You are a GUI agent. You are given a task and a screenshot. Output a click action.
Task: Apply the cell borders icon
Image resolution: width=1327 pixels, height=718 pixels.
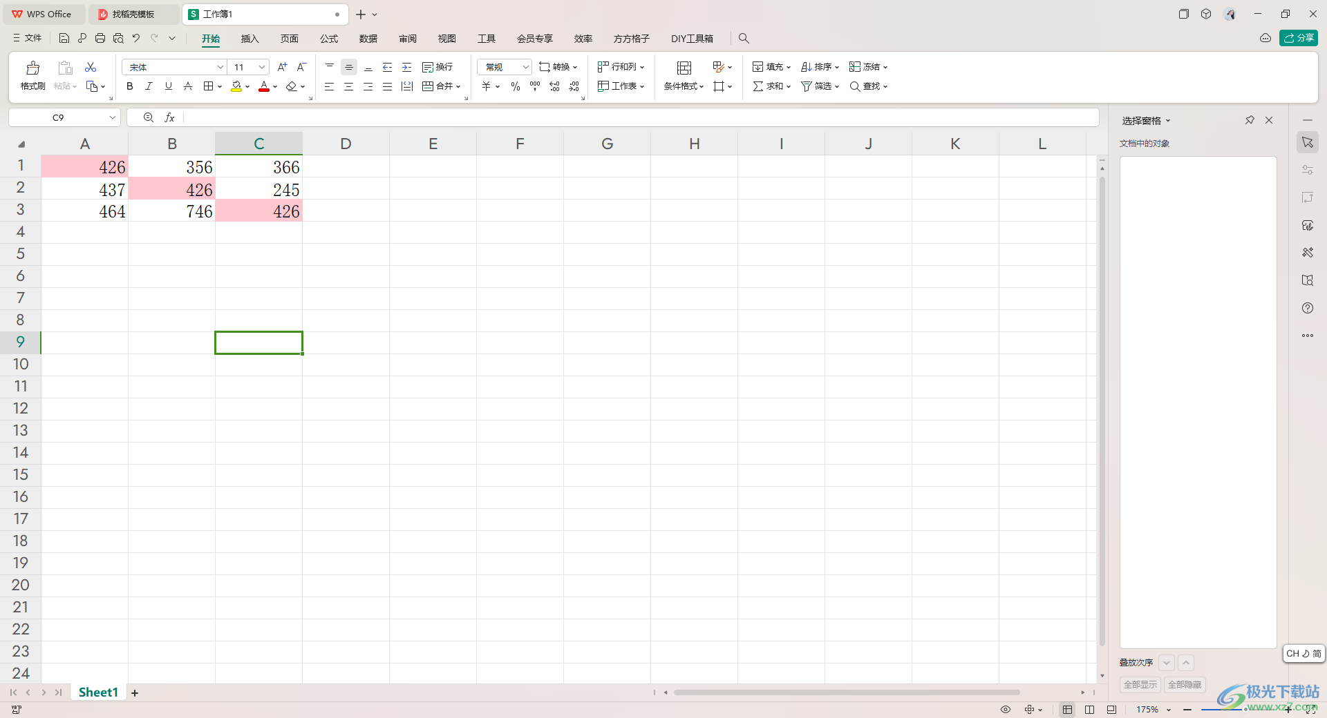coord(208,86)
